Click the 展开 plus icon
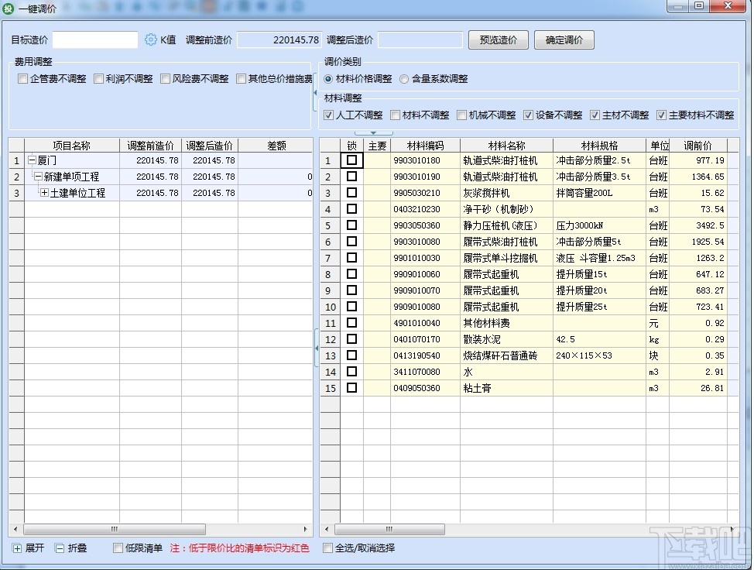The height and width of the screenshot is (570, 754). point(17,548)
